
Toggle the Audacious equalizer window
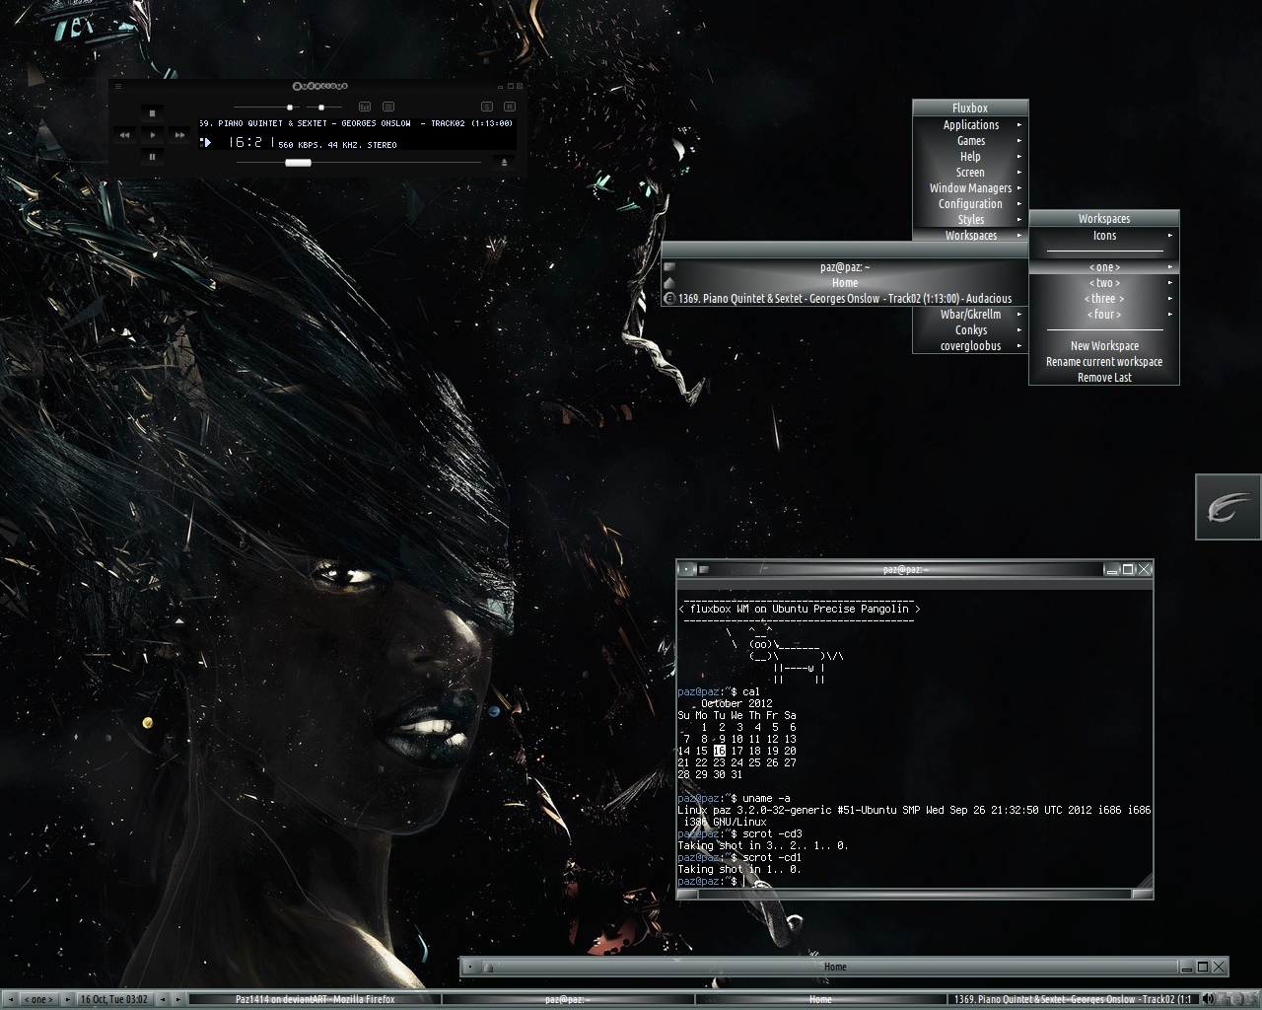tap(365, 107)
